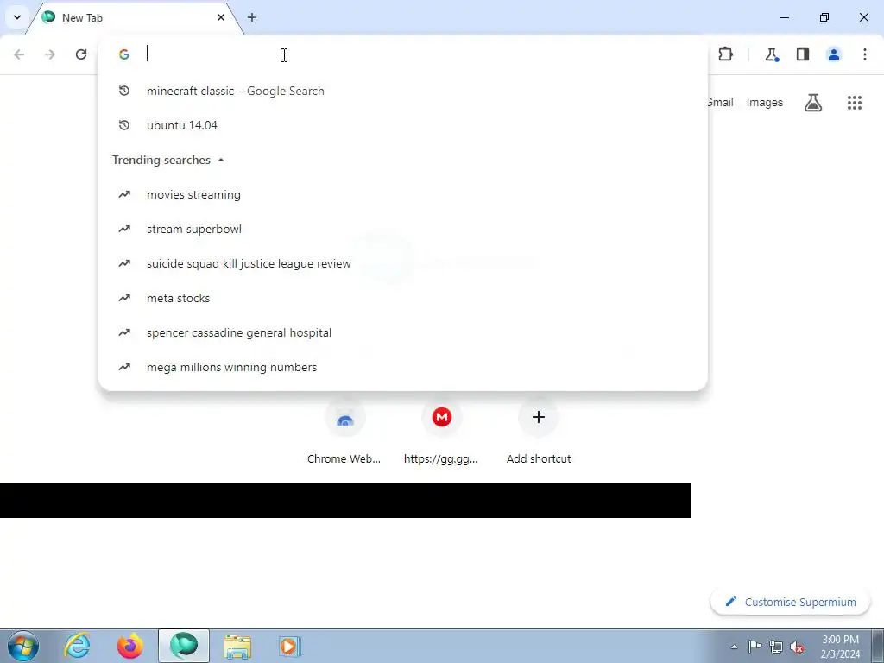Choose 'stream superbowl' trending search
The height and width of the screenshot is (663, 884).
tap(403, 229)
